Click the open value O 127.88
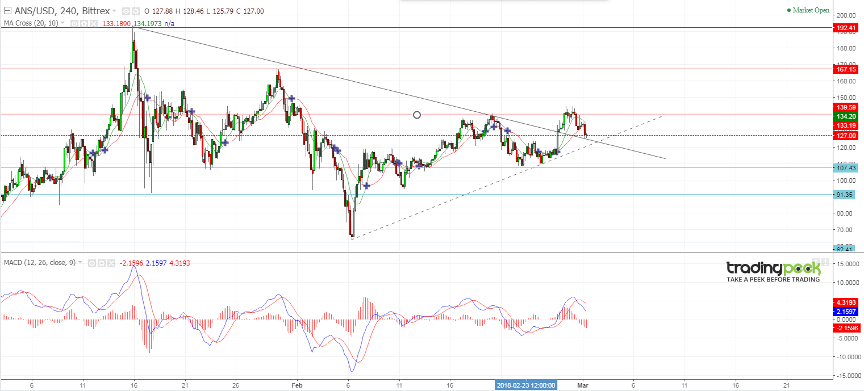This screenshot has height=391, width=864. click(x=158, y=11)
